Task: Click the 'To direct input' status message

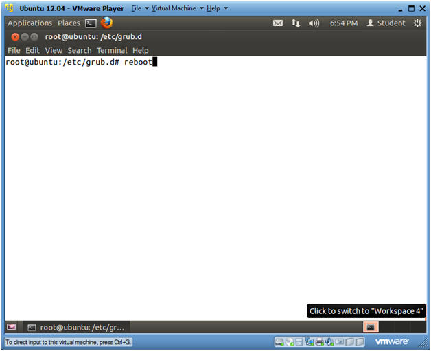Action: (x=68, y=342)
